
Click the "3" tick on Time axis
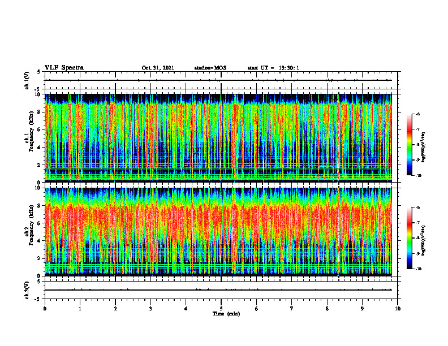click(x=150, y=309)
